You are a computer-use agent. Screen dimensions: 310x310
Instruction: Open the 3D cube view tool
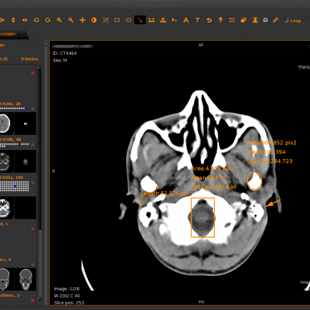point(265,20)
